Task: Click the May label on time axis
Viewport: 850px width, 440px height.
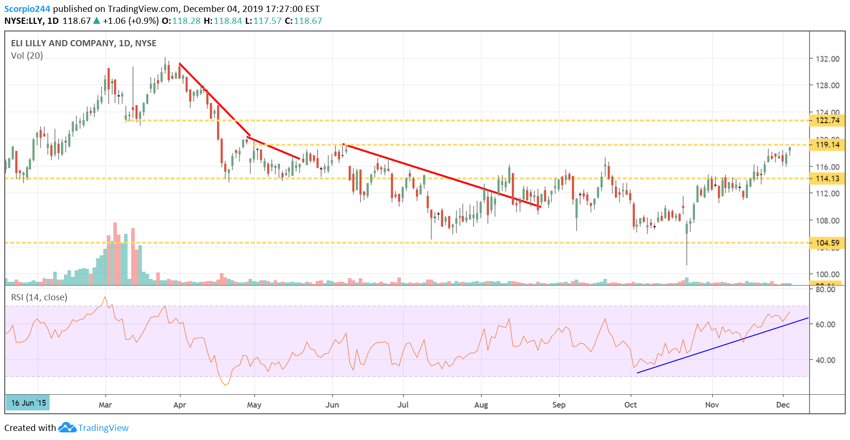Action: [x=254, y=405]
